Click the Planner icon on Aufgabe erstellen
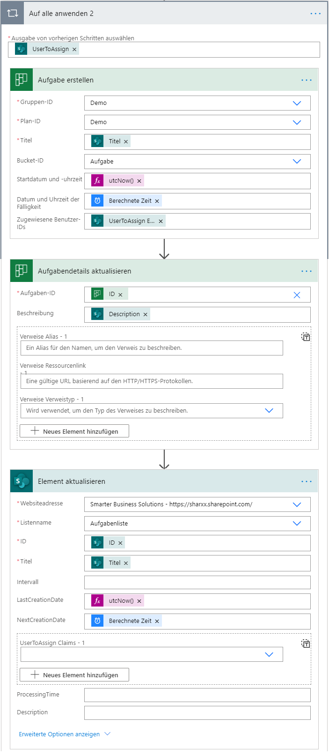Viewport: 329px width, 755px height. point(21,80)
